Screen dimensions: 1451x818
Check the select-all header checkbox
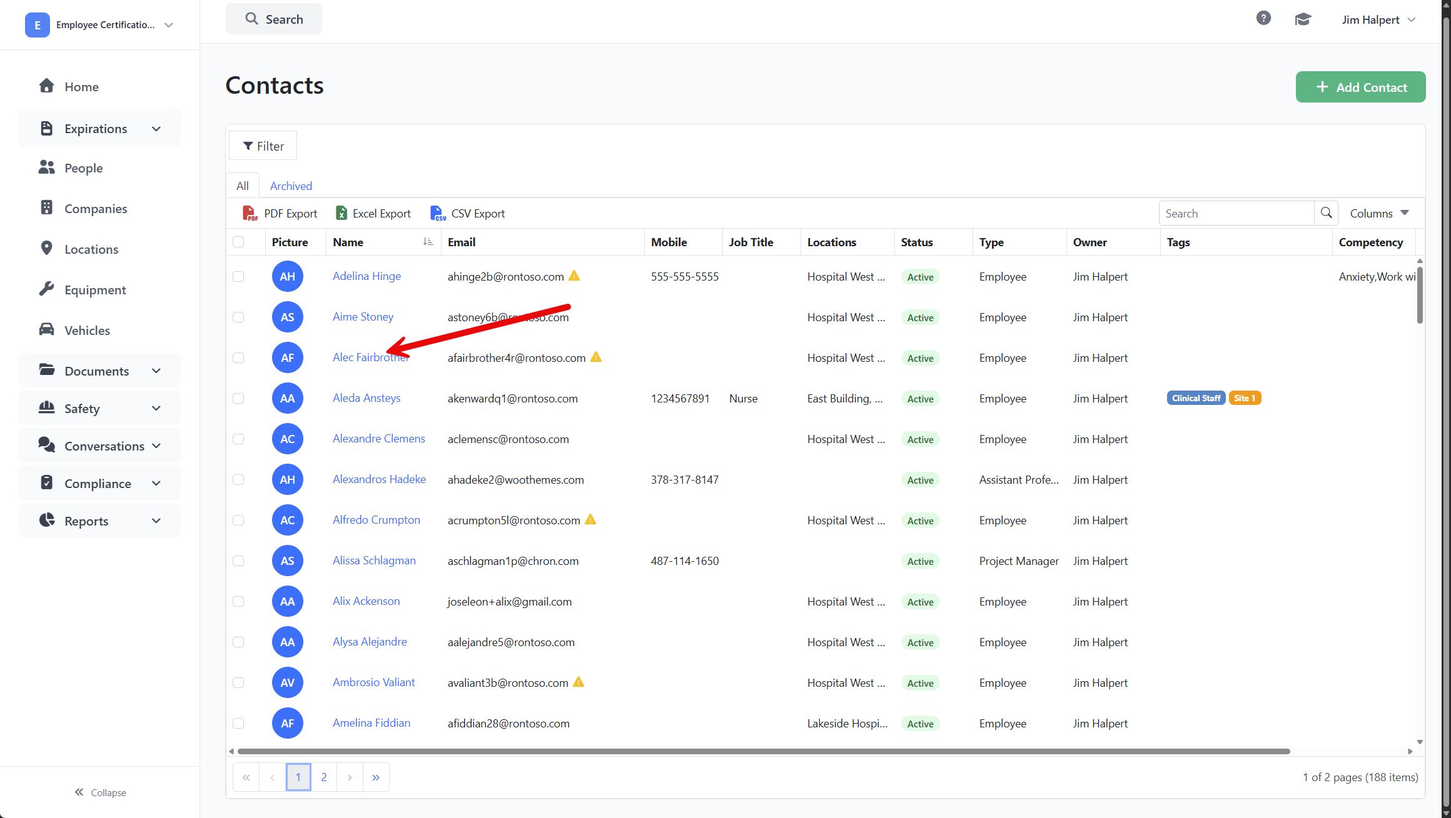tap(238, 242)
